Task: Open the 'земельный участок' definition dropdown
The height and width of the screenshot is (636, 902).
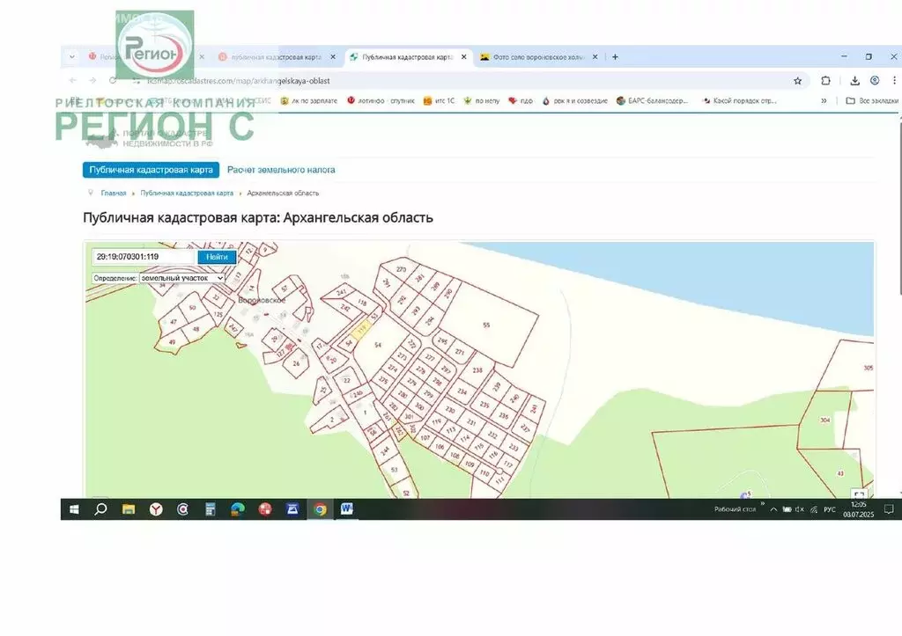Action: [181, 278]
